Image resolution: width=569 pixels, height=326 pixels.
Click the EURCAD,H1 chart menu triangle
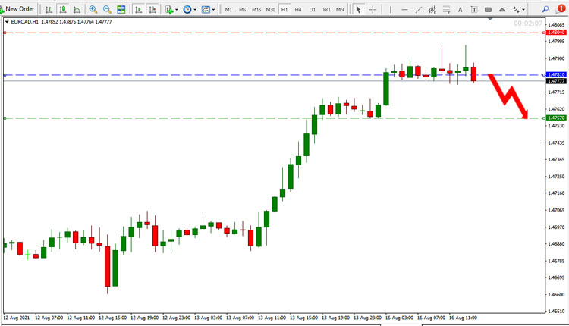[x=7, y=22]
